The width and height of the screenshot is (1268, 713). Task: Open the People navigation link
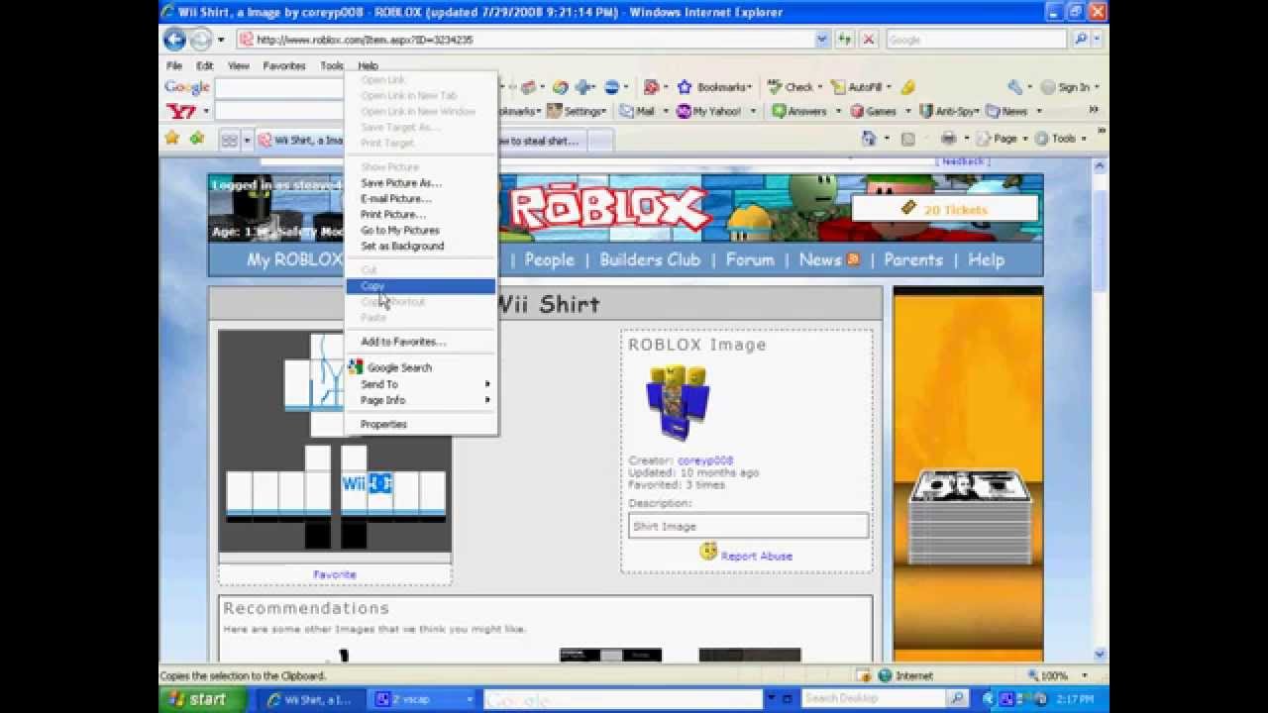[550, 259]
